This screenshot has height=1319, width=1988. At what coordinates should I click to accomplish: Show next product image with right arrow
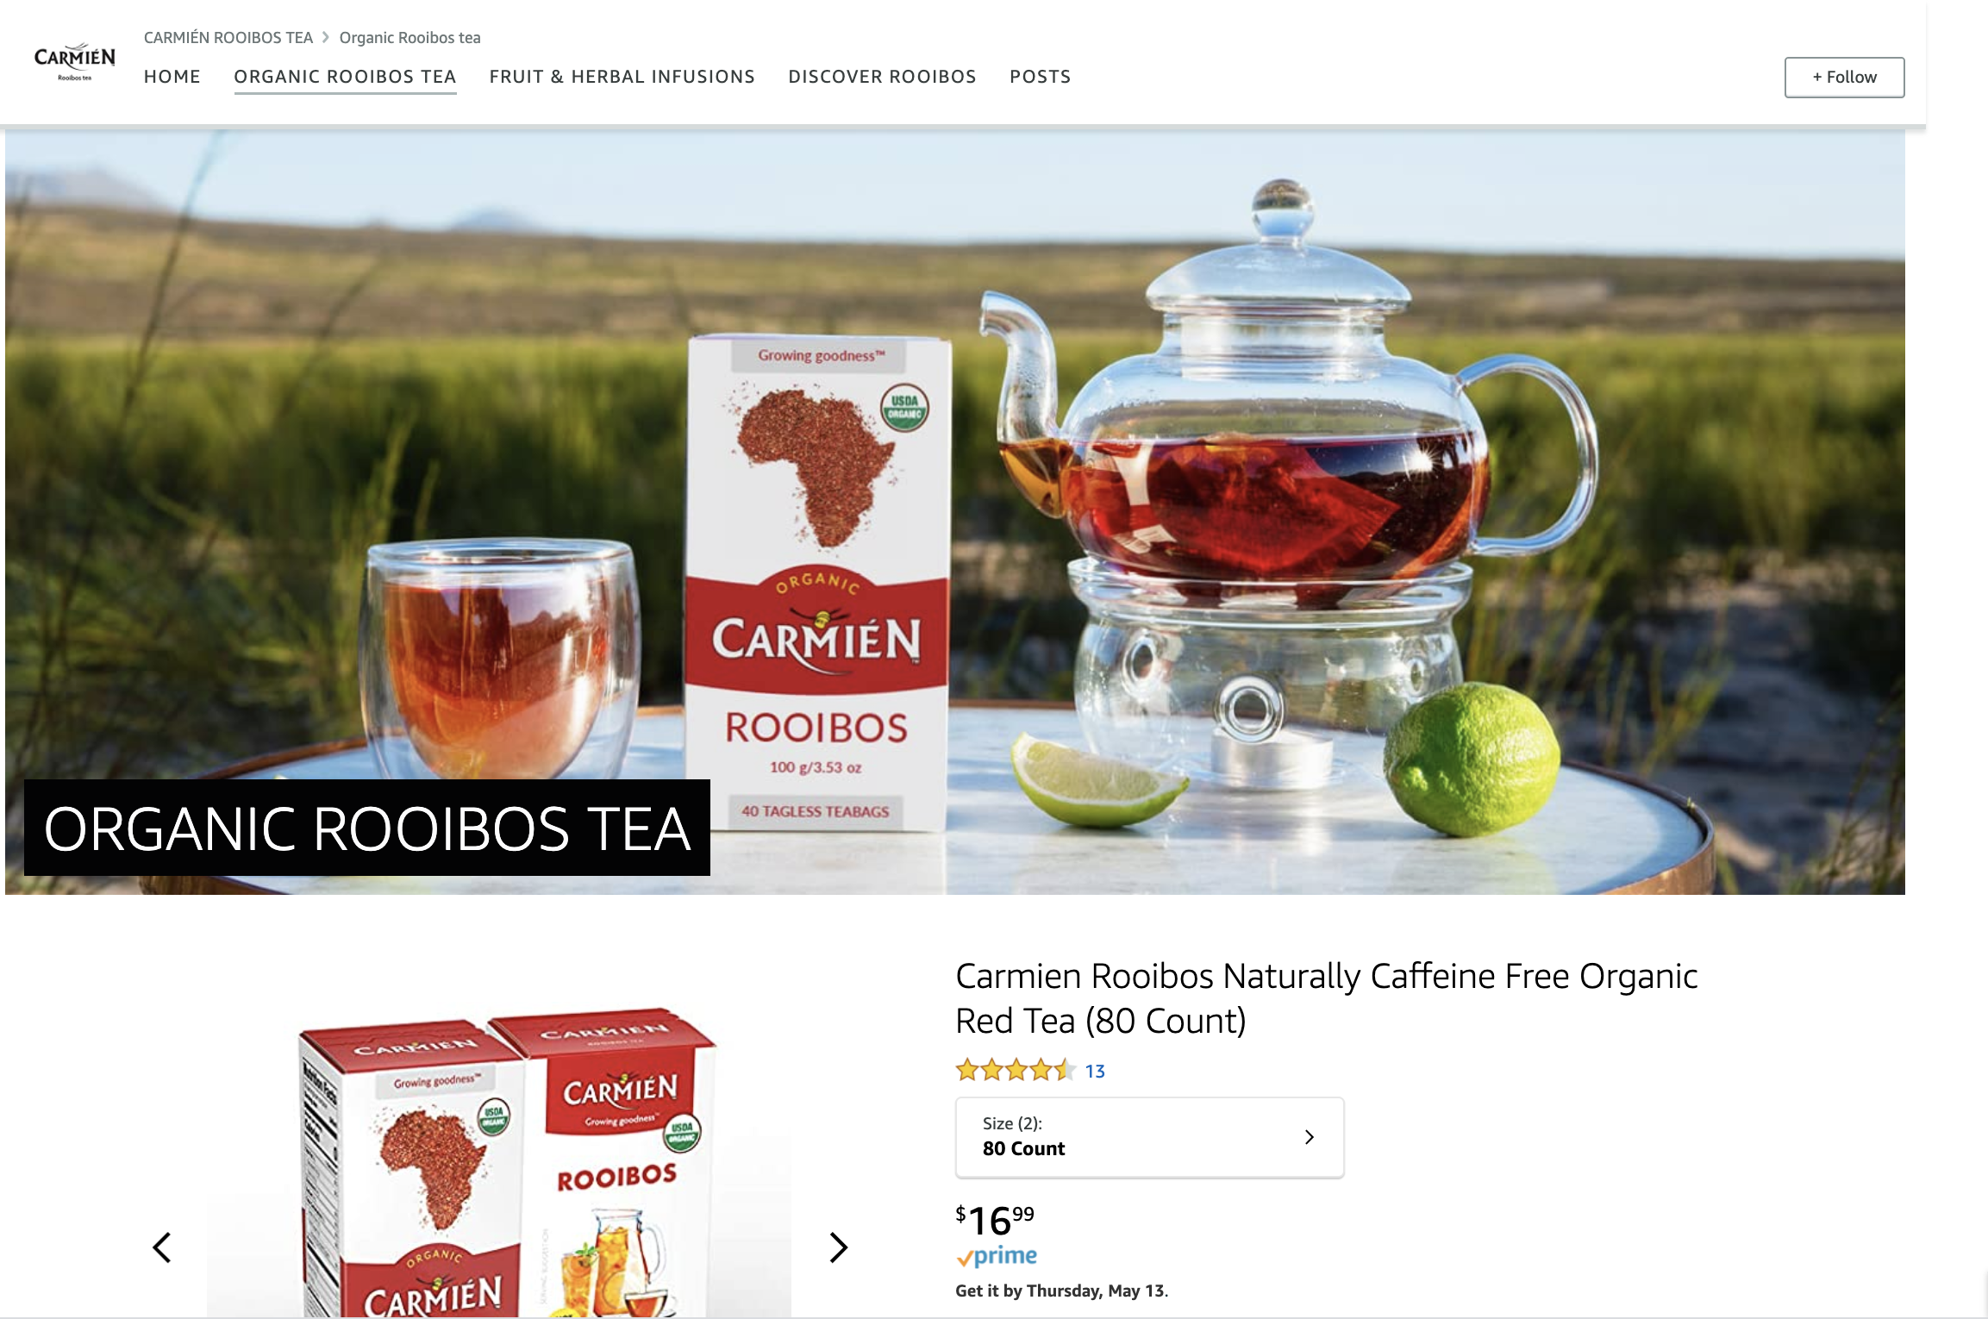(838, 1247)
